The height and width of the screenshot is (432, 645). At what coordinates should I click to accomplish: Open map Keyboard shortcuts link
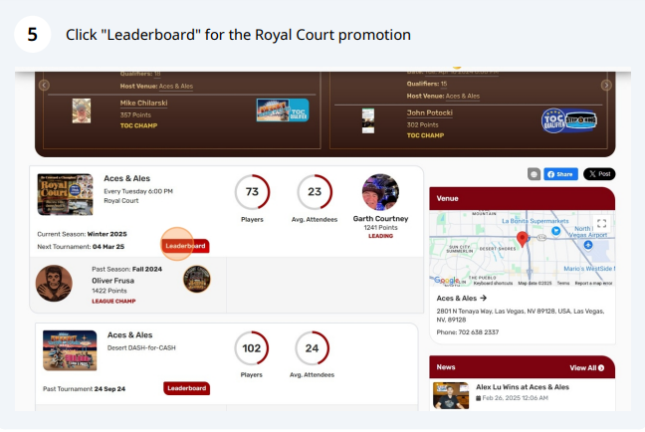pos(493,283)
